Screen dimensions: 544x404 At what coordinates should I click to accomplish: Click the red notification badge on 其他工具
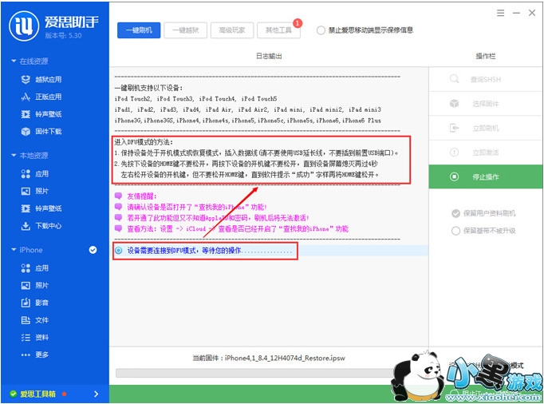[298, 23]
